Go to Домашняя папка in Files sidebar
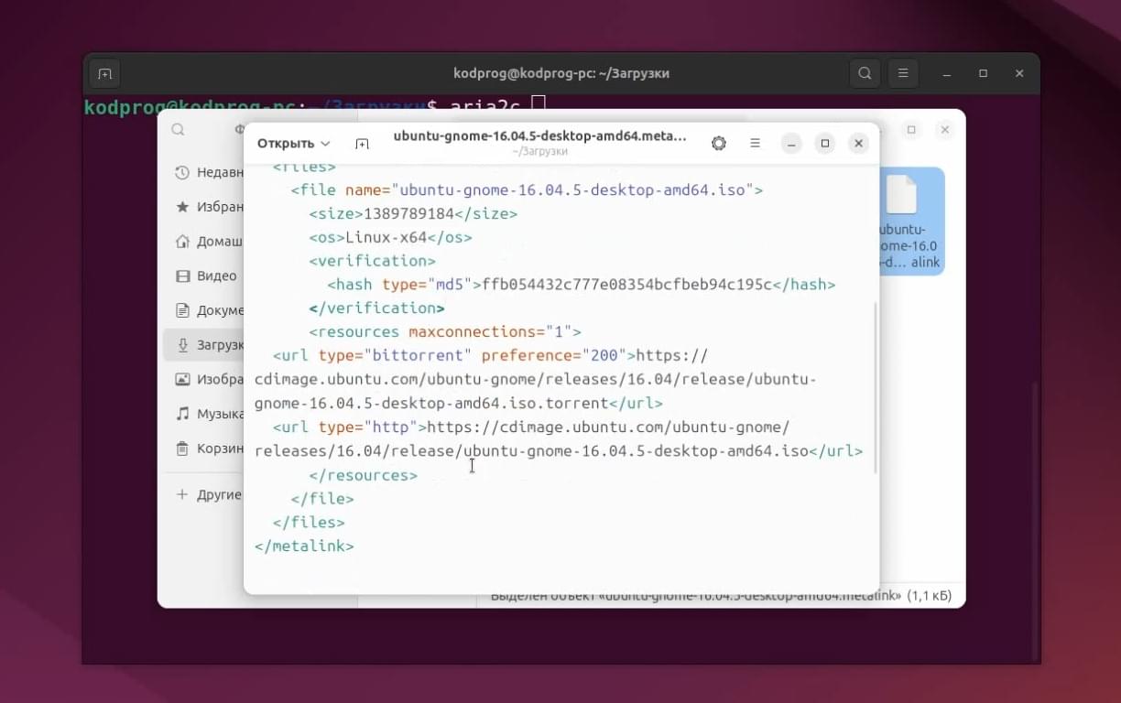 [x=209, y=242]
